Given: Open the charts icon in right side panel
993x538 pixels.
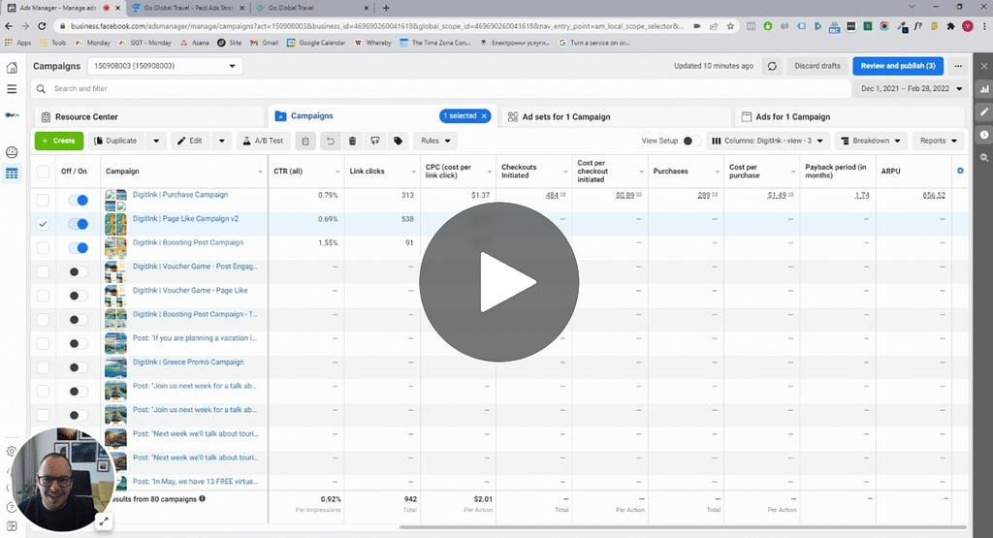Looking at the screenshot, I should click(x=983, y=89).
